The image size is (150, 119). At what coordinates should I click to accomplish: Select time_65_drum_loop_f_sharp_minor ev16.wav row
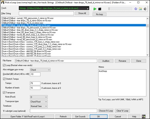pos(74,32)
